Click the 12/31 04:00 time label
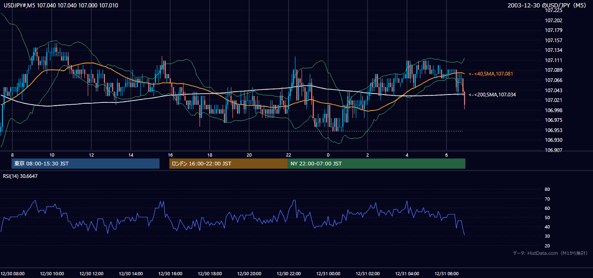The image size is (593, 278). pyautogui.click(x=407, y=273)
